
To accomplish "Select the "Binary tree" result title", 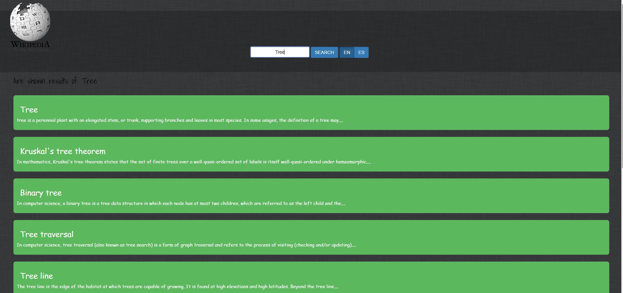I will [x=41, y=193].
